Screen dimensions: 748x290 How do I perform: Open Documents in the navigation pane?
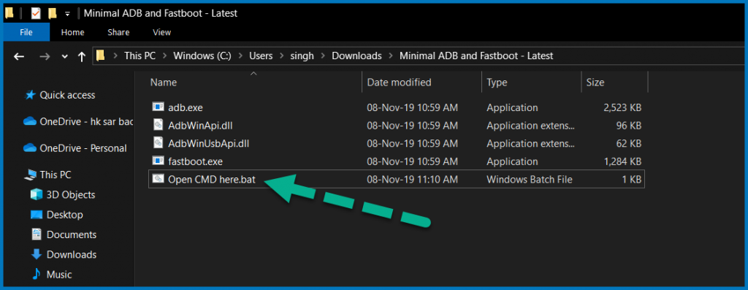coord(72,234)
